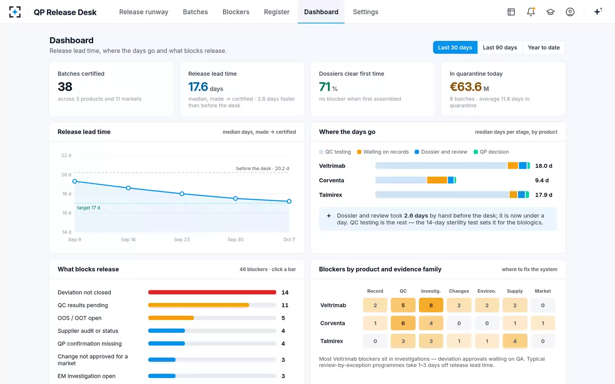Go to the Blockers tab
The image size is (615, 384).
click(236, 12)
